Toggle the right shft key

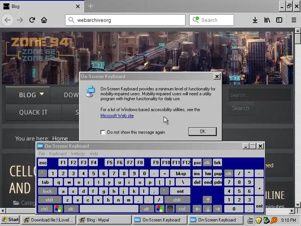pos(177,200)
